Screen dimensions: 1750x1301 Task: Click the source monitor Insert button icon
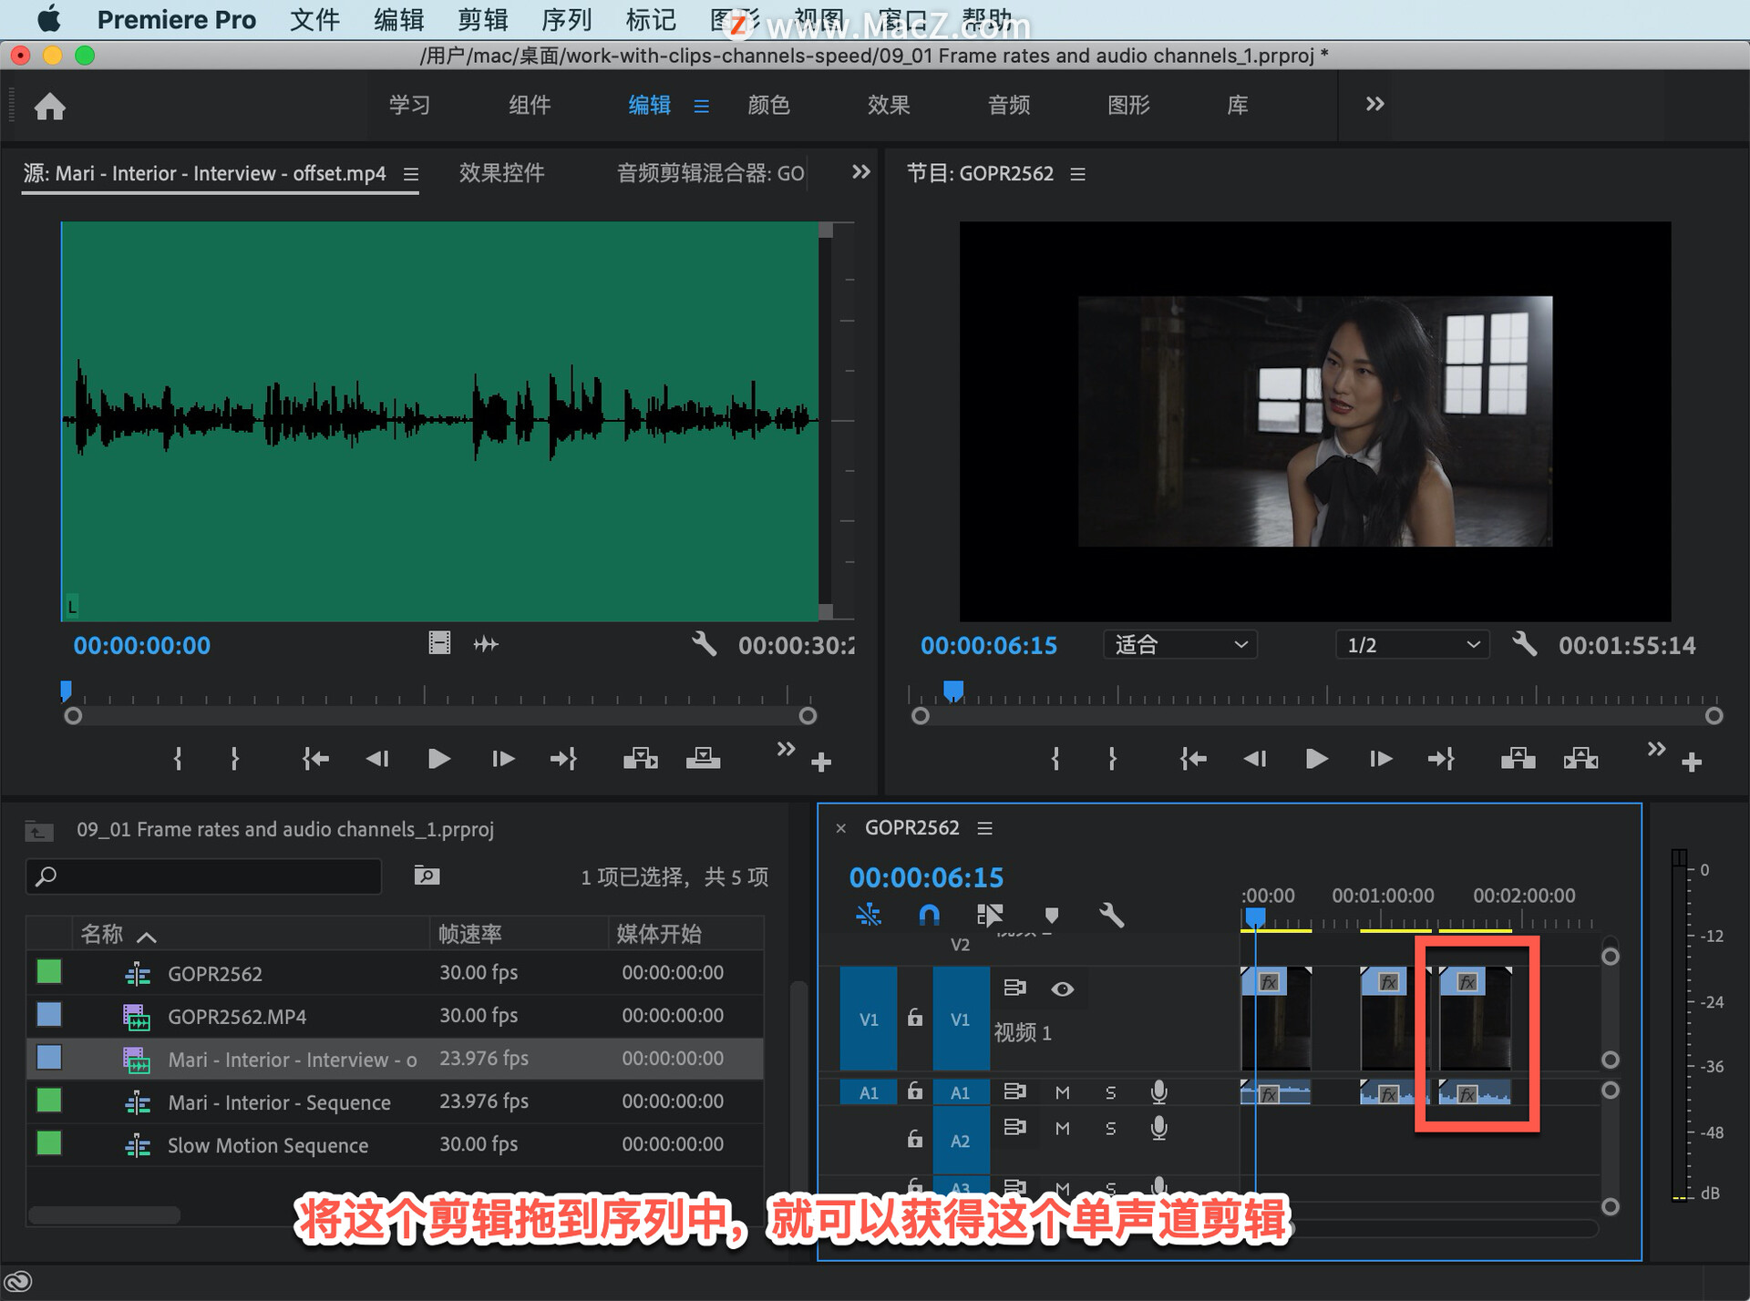click(640, 758)
